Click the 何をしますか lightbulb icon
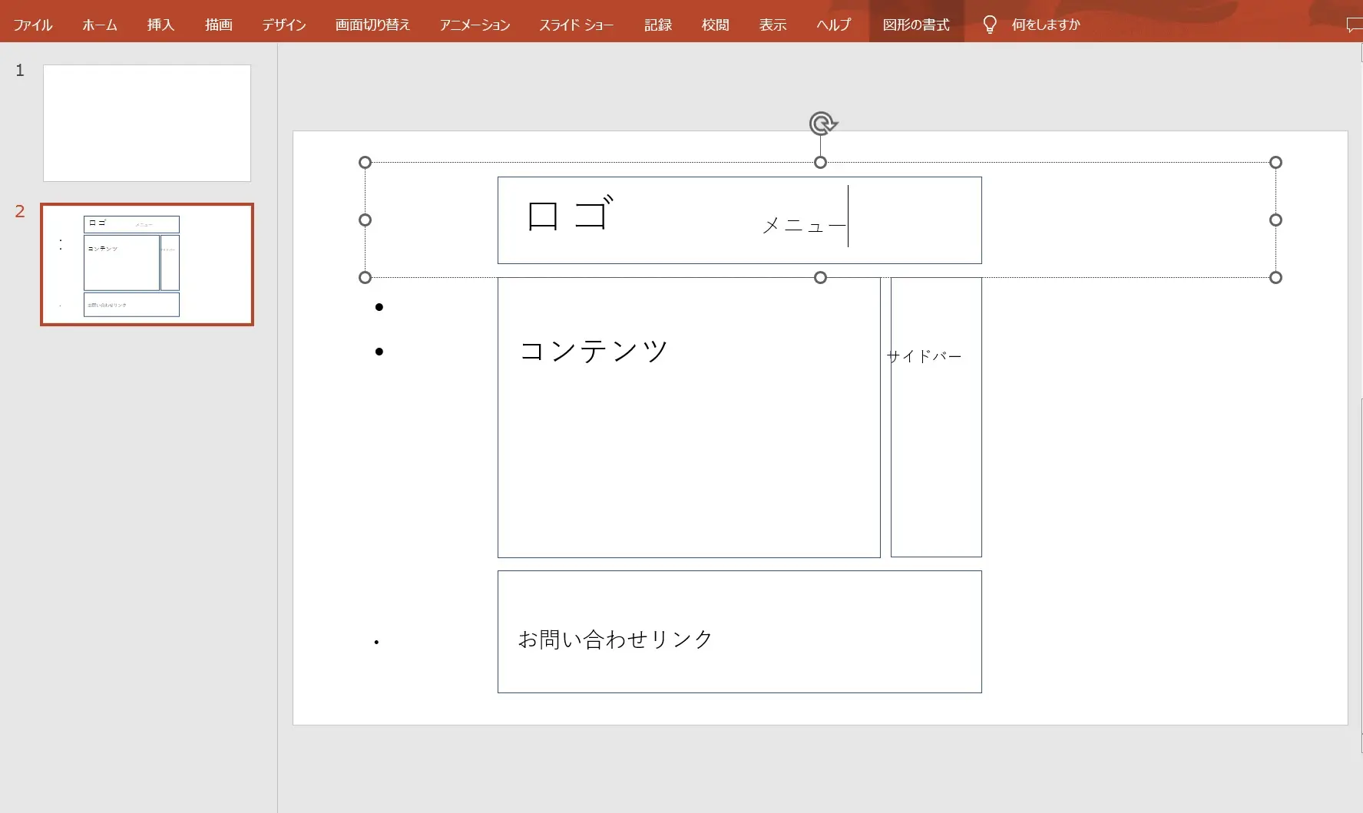The width and height of the screenshot is (1363, 813). tap(991, 24)
